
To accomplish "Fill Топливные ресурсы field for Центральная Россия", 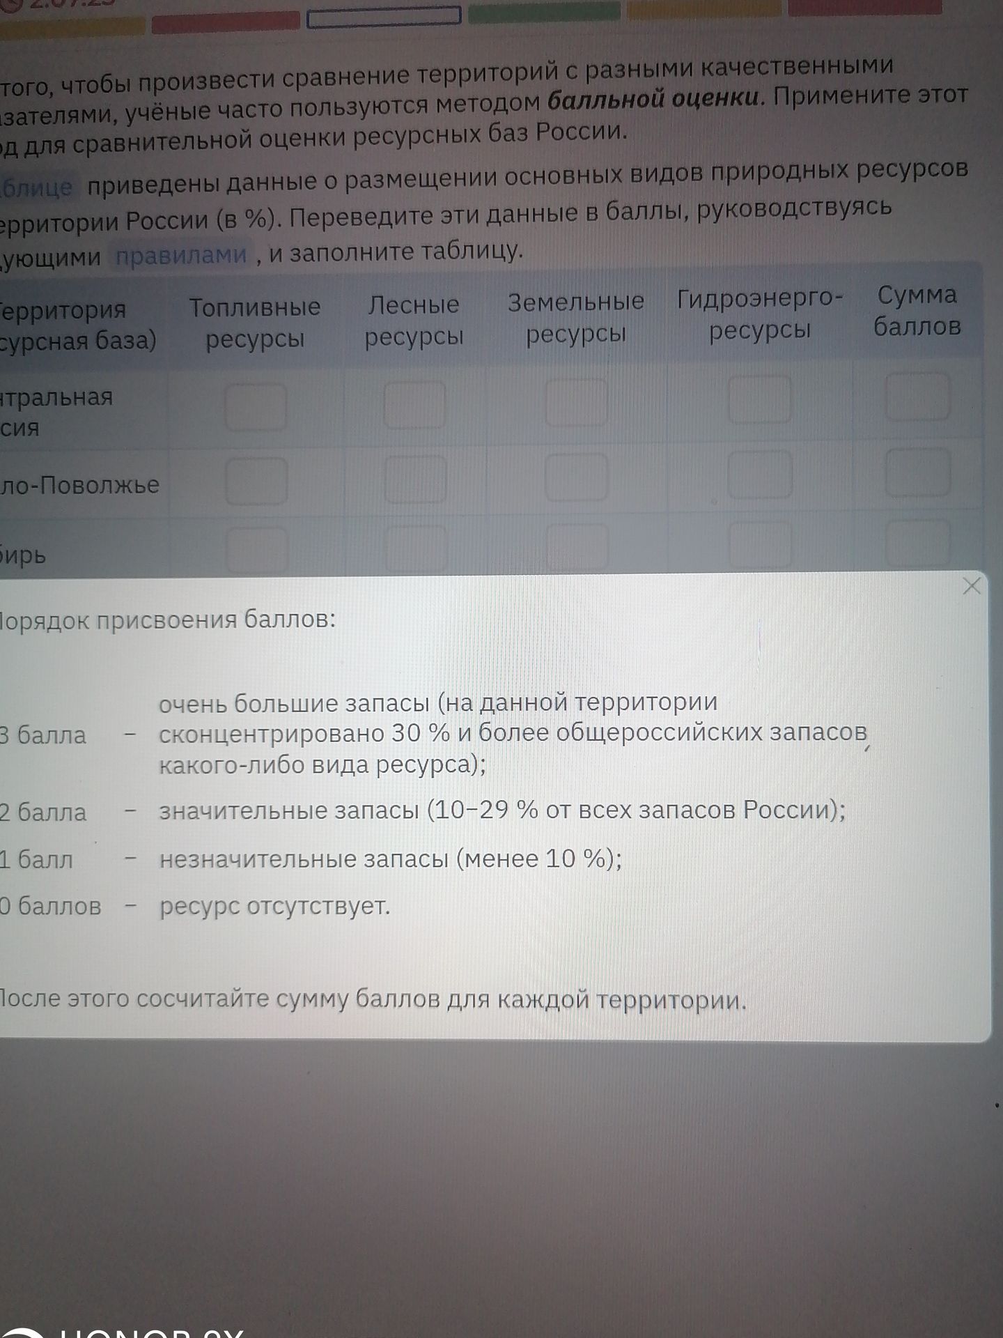I will coord(256,407).
